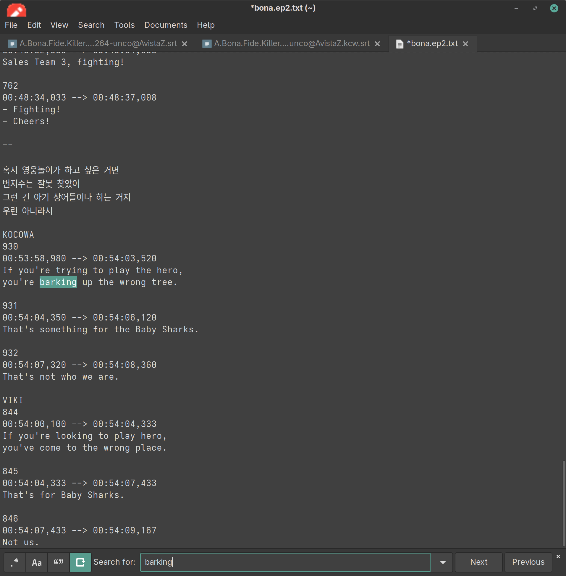Click the red editor application icon

coord(16,10)
